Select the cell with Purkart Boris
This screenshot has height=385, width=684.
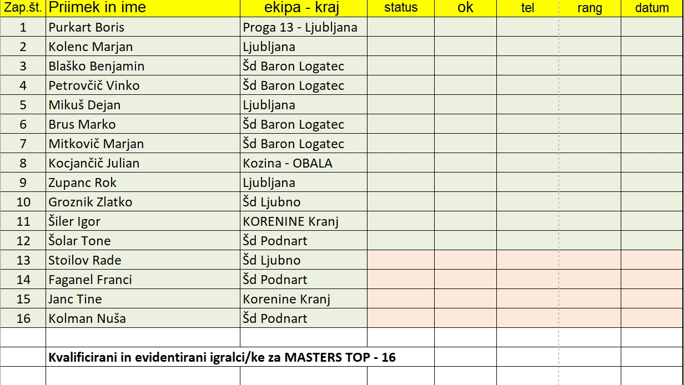tap(143, 27)
